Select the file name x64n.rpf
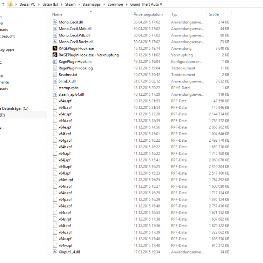Screen dimensions: 263x263 click(x=65, y=186)
